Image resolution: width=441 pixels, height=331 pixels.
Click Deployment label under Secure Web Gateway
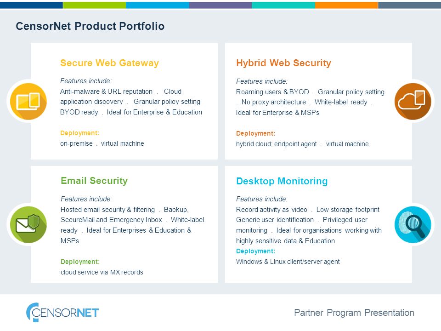[79, 133]
